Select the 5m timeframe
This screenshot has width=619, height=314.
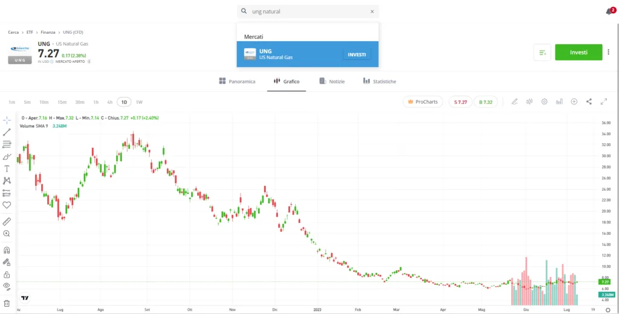coord(27,102)
